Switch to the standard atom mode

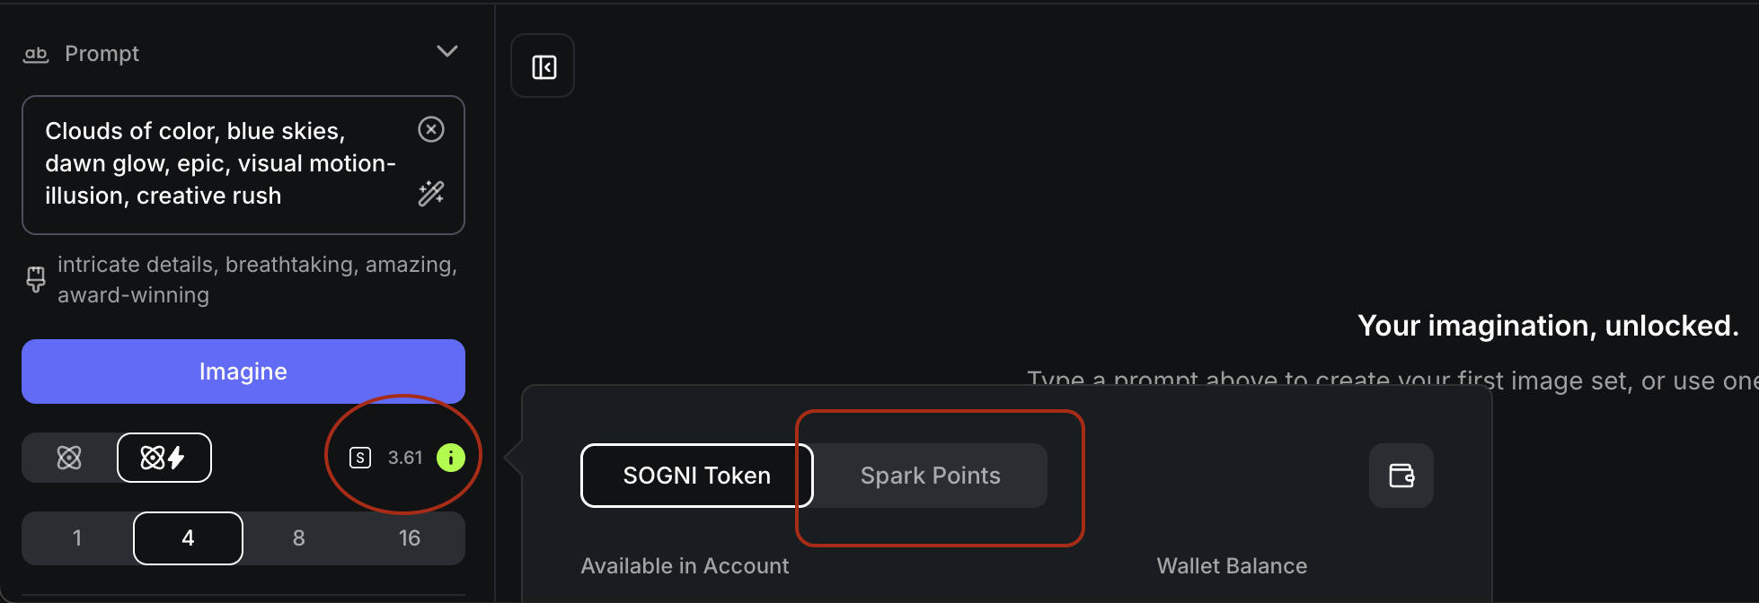(69, 458)
